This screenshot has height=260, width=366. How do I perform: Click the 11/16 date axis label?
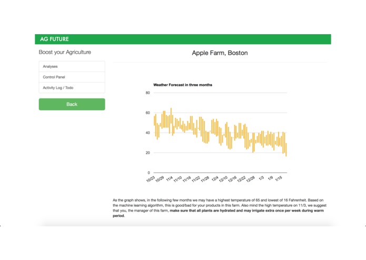click(187, 179)
